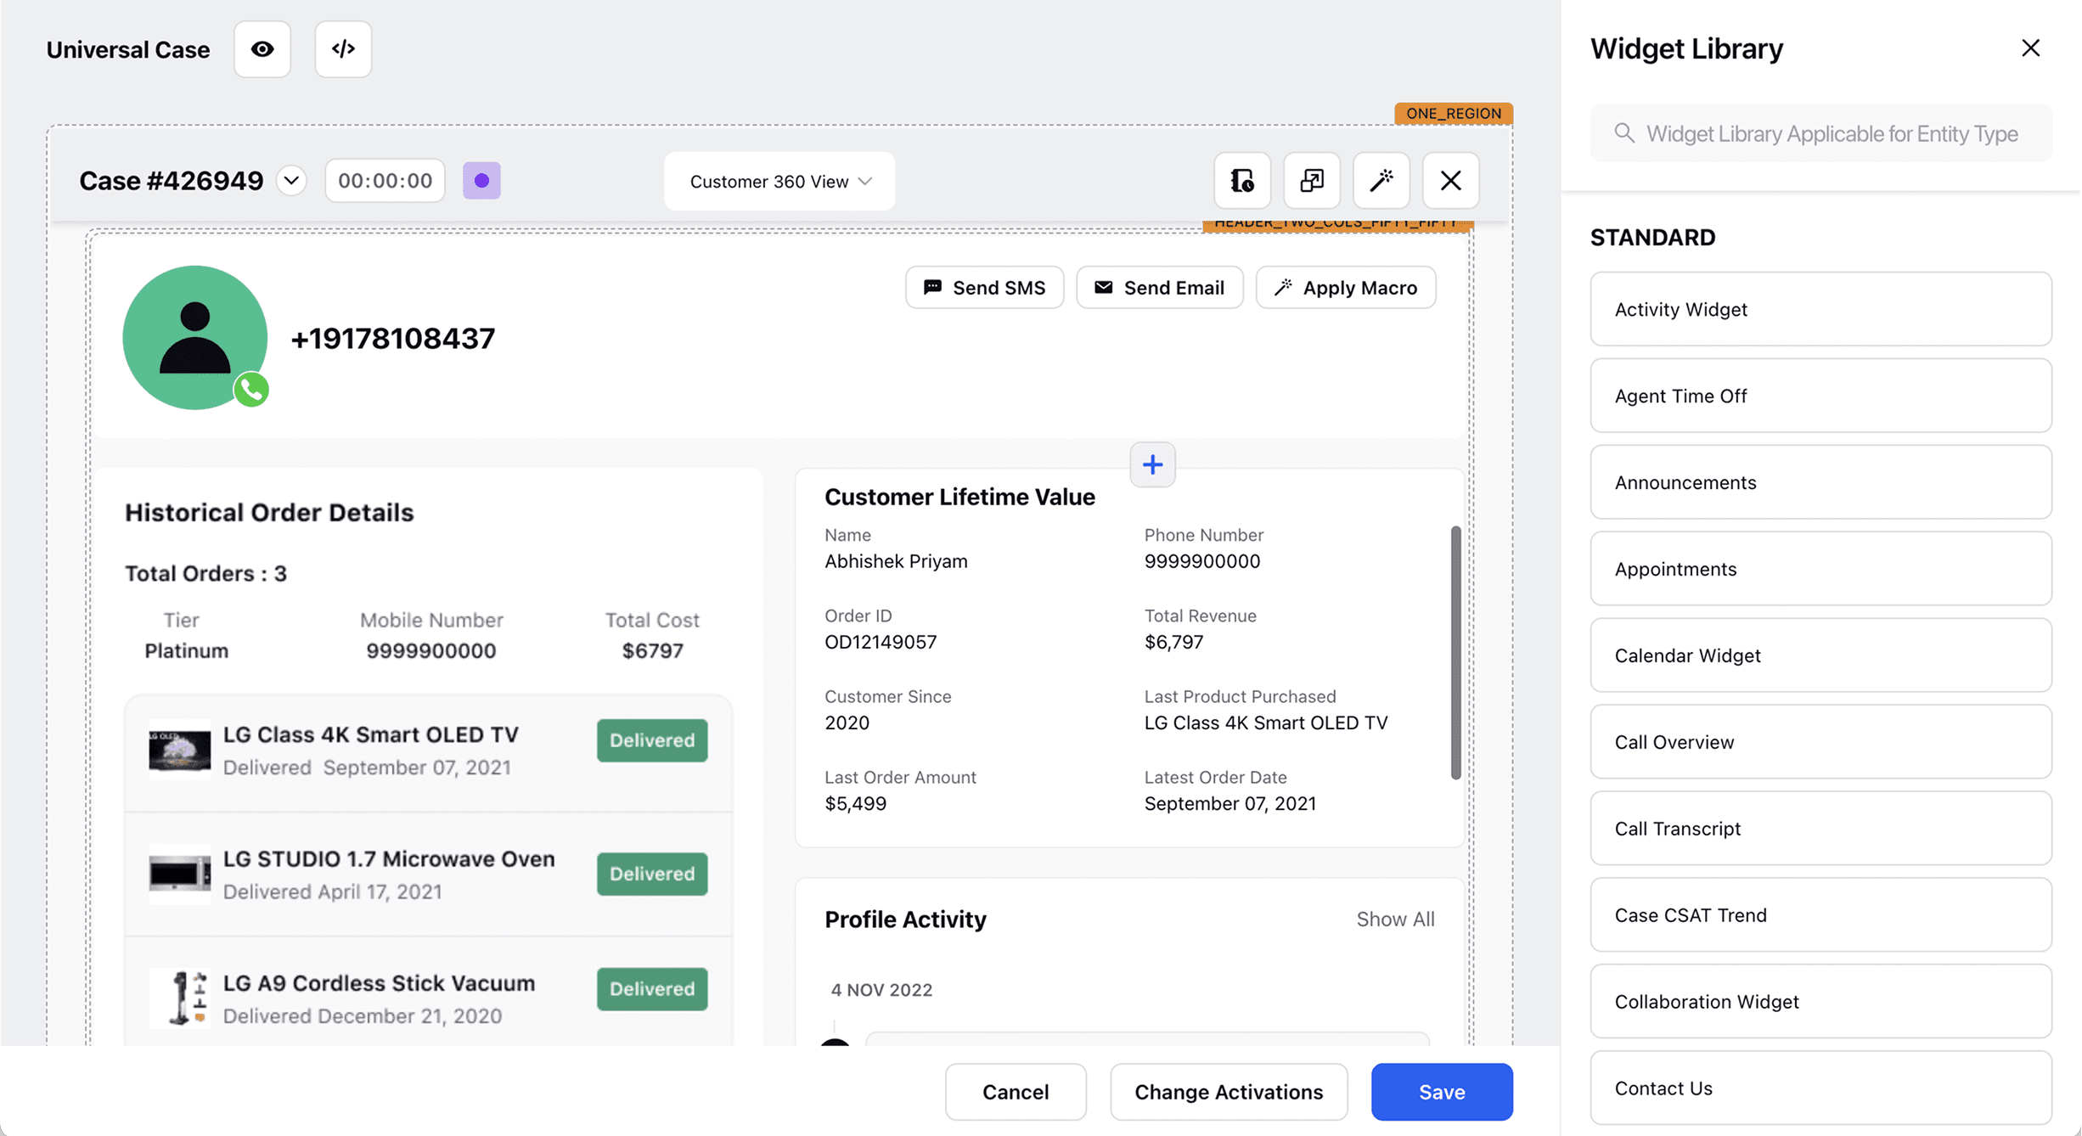2082x1136 pixels.
Task: Click Customer Lifetime Value heading
Action: pyautogui.click(x=959, y=497)
